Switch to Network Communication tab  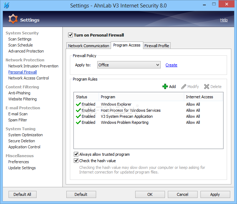pyautogui.click(x=89, y=46)
